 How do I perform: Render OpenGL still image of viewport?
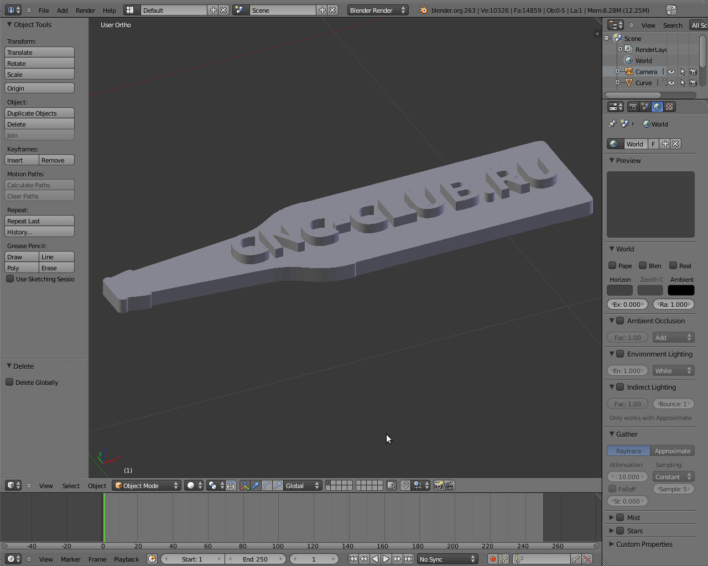pos(438,485)
